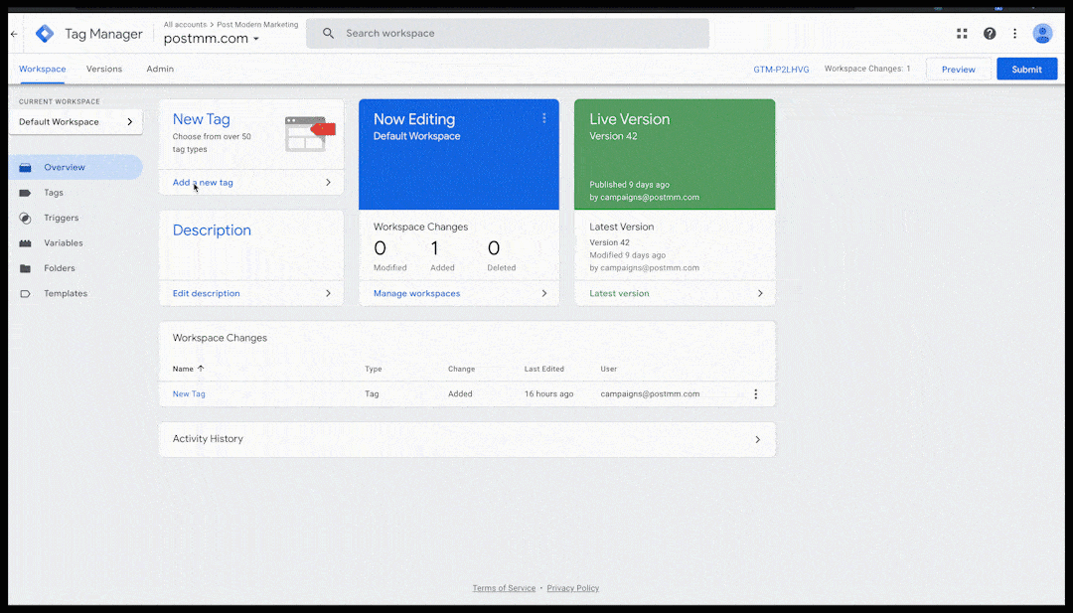The image size is (1073, 613).
Task: Open the Google apps grid icon
Action: click(x=962, y=34)
